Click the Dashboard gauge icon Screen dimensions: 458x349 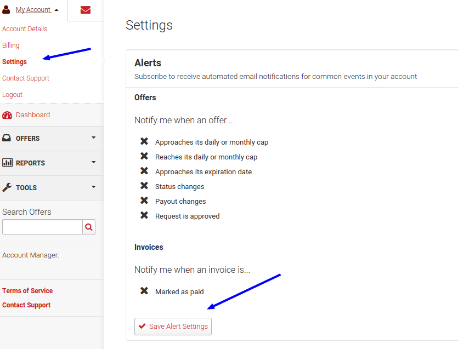pos(7,115)
